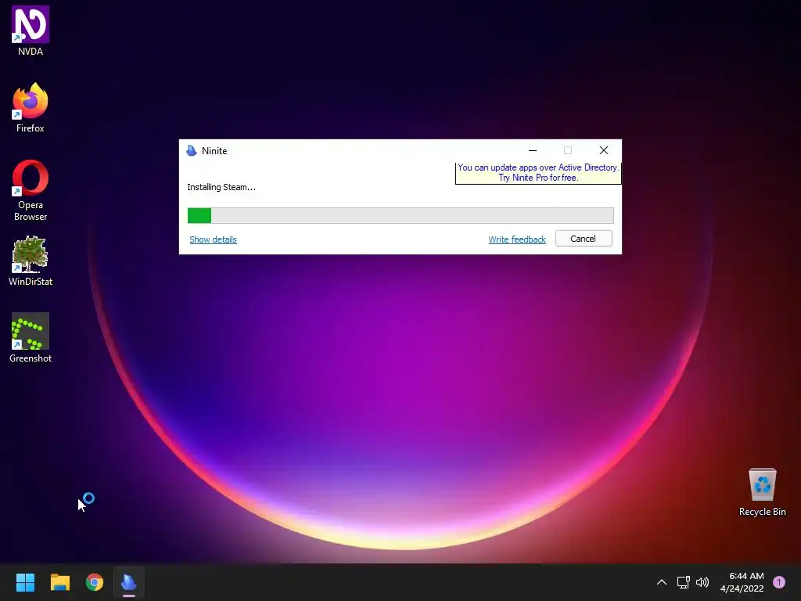The image size is (801, 601).
Task: Select the Firefox desktop icon
Action: point(31,108)
